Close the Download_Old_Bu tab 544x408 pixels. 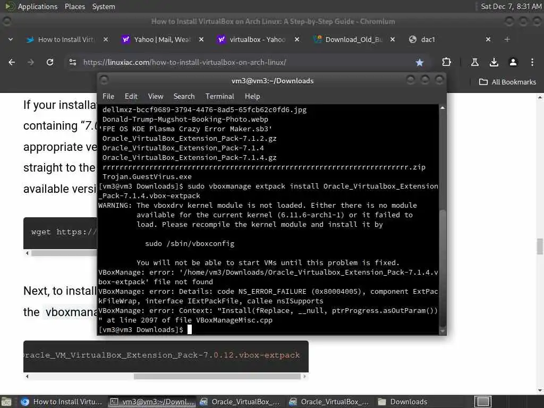[393, 39]
